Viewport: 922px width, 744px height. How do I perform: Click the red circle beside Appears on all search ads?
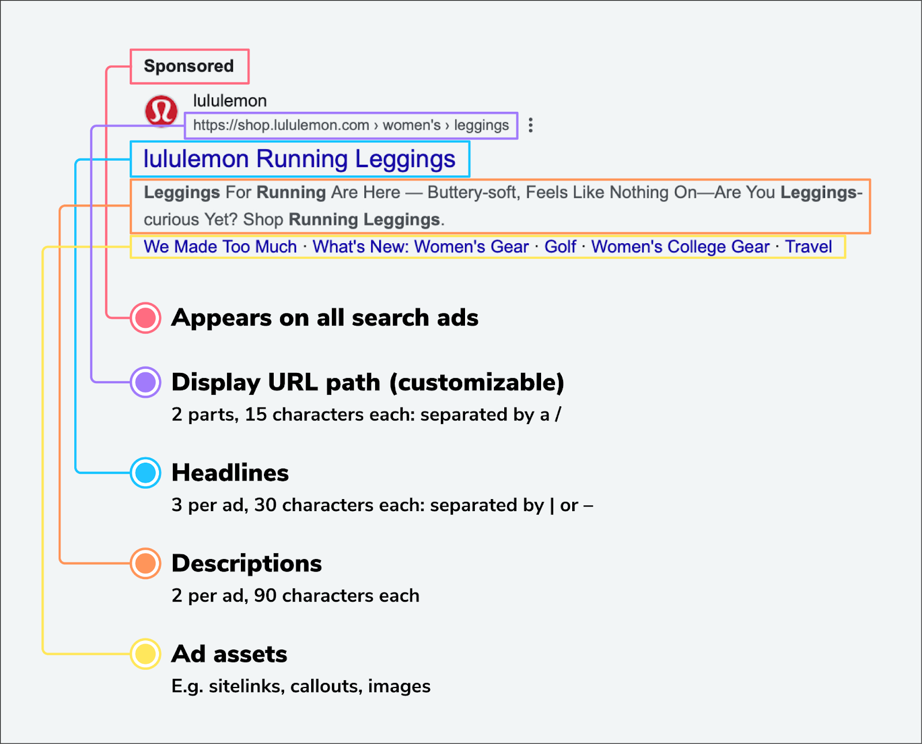[x=145, y=318]
